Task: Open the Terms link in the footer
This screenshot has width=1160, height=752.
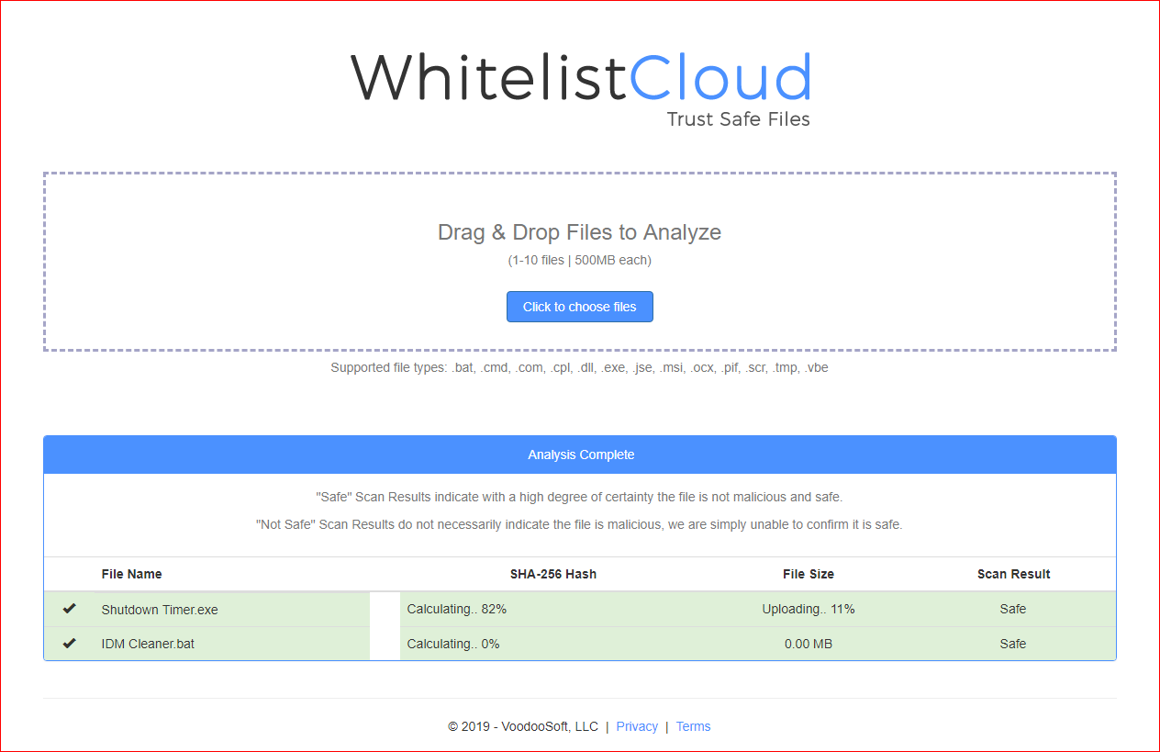Action: [693, 726]
